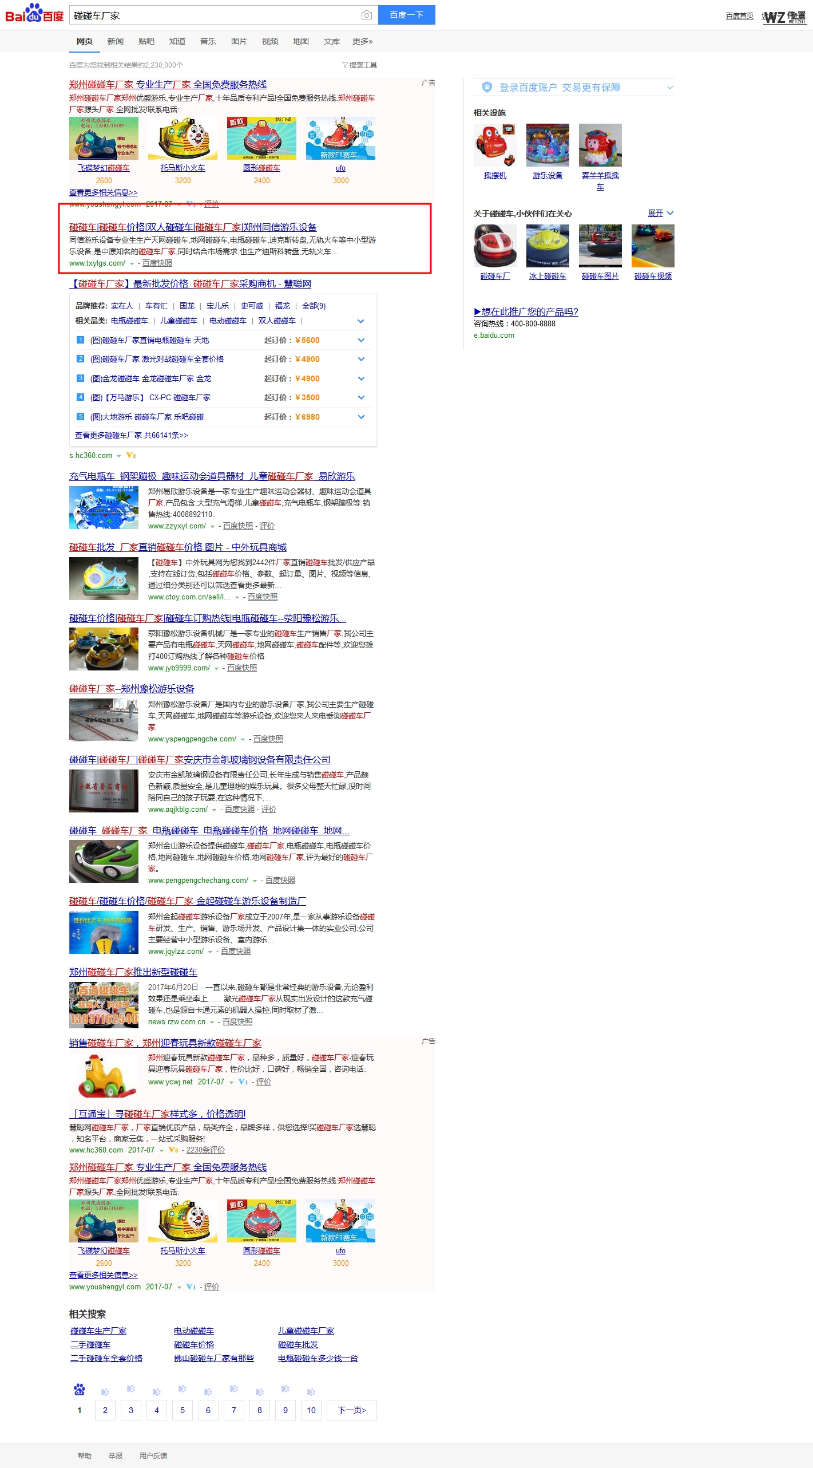813x1468 pixels.
Task: Open the 百度首页 link
Action: point(740,16)
